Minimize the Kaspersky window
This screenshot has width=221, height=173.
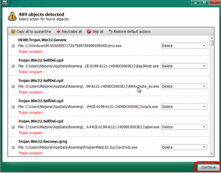click(x=196, y=2)
